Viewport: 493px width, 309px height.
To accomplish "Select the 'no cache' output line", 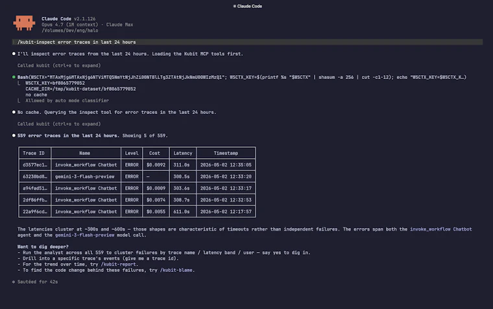I will click(36, 95).
